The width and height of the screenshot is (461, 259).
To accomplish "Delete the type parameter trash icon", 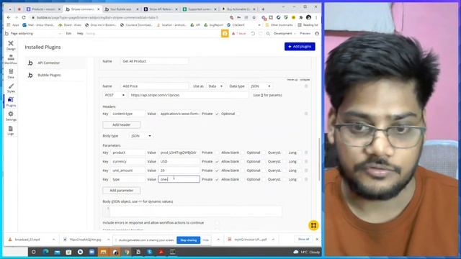I will coord(306,179).
